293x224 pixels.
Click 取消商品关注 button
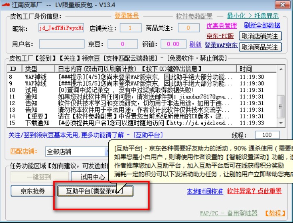[x=260, y=47]
